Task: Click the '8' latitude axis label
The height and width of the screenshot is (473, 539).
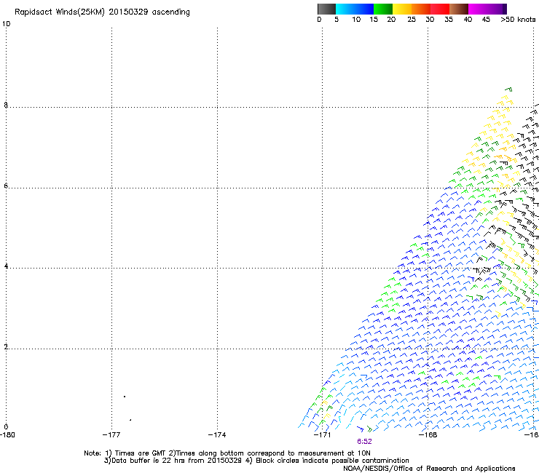Action: pos(6,105)
